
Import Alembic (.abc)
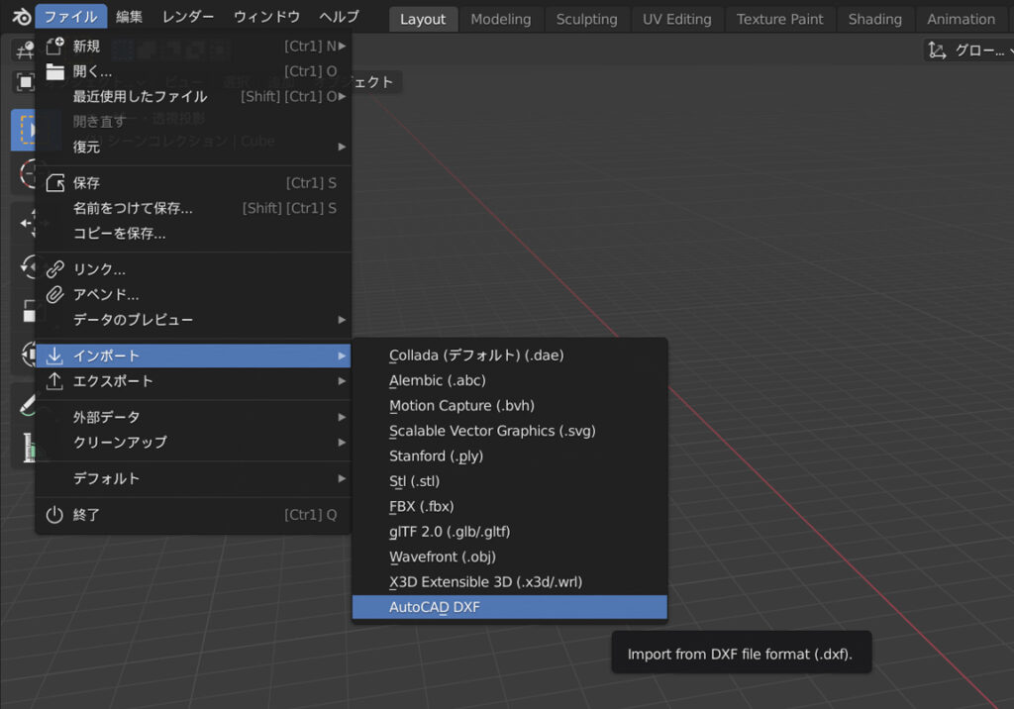(510, 380)
